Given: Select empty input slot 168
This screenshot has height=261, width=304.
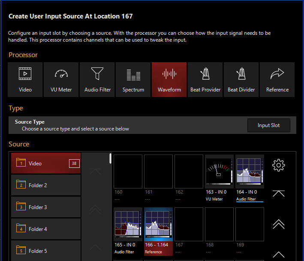Looking at the screenshot, I should point(219,225).
